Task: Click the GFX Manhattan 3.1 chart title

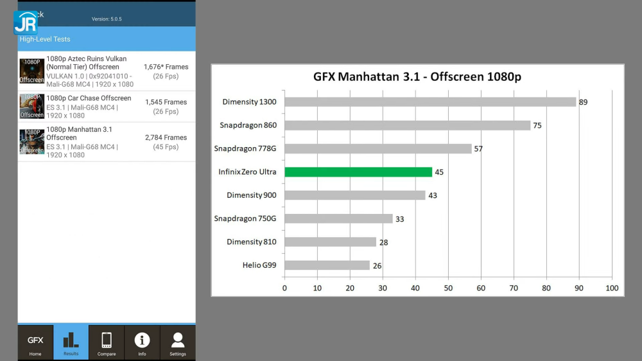Action: pos(417,77)
